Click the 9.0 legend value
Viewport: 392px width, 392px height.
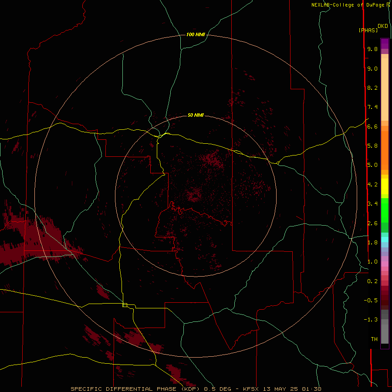372,68
